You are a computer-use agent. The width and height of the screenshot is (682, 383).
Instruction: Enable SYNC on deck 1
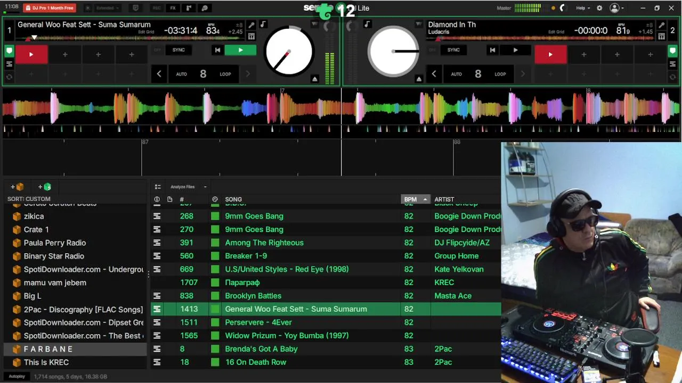coord(178,50)
